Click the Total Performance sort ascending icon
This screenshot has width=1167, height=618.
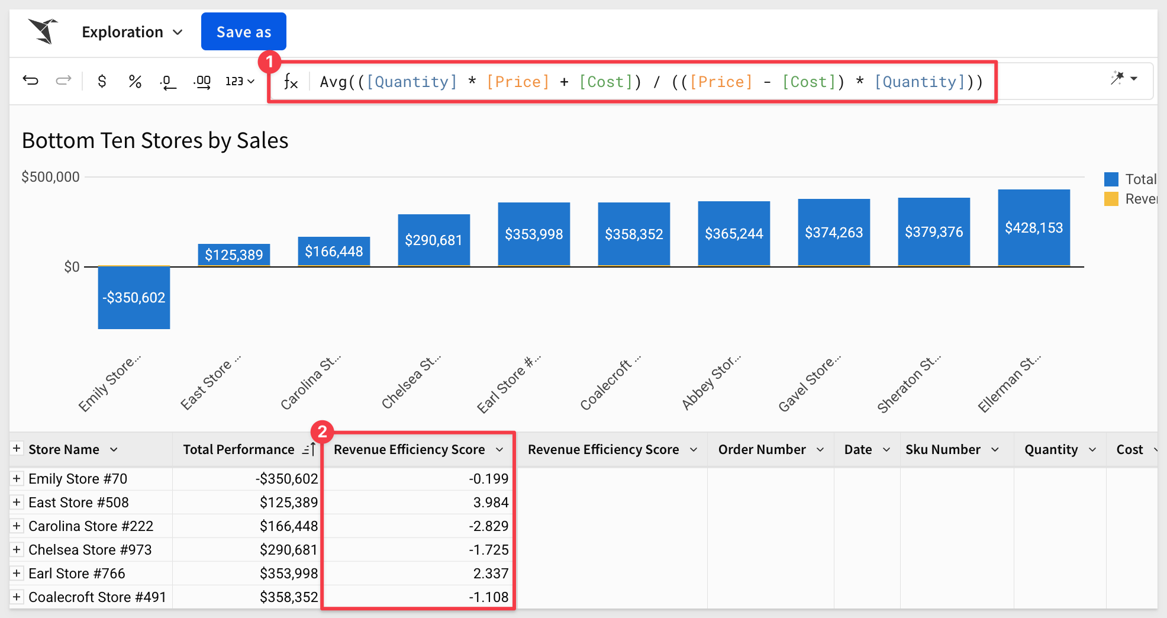tap(309, 450)
